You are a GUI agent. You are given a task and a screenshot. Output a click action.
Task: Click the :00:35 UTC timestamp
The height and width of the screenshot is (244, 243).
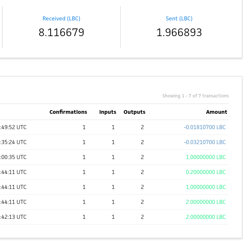(x=13, y=157)
